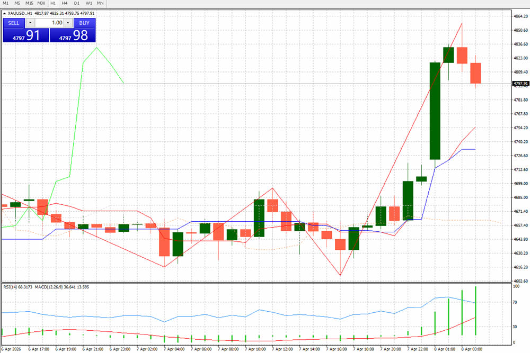
Task: Open the daily D1 chart view
Action: 76,3
